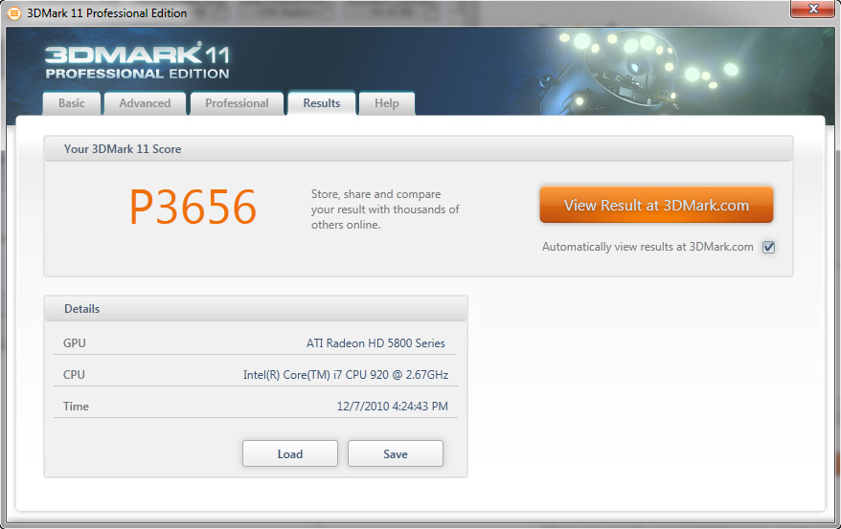Click the Your 3DMark 11 Score header
Viewport: 841px width, 529px height.
[x=418, y=149]
